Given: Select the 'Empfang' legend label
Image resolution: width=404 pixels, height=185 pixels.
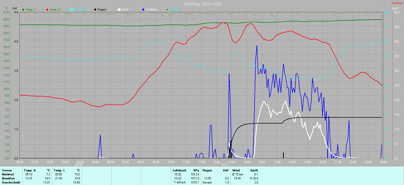Looking at the screenshot, I should pos(175,10).
